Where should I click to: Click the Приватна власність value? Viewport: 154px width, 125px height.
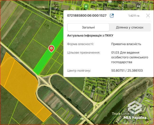click(x=126, y=44)
